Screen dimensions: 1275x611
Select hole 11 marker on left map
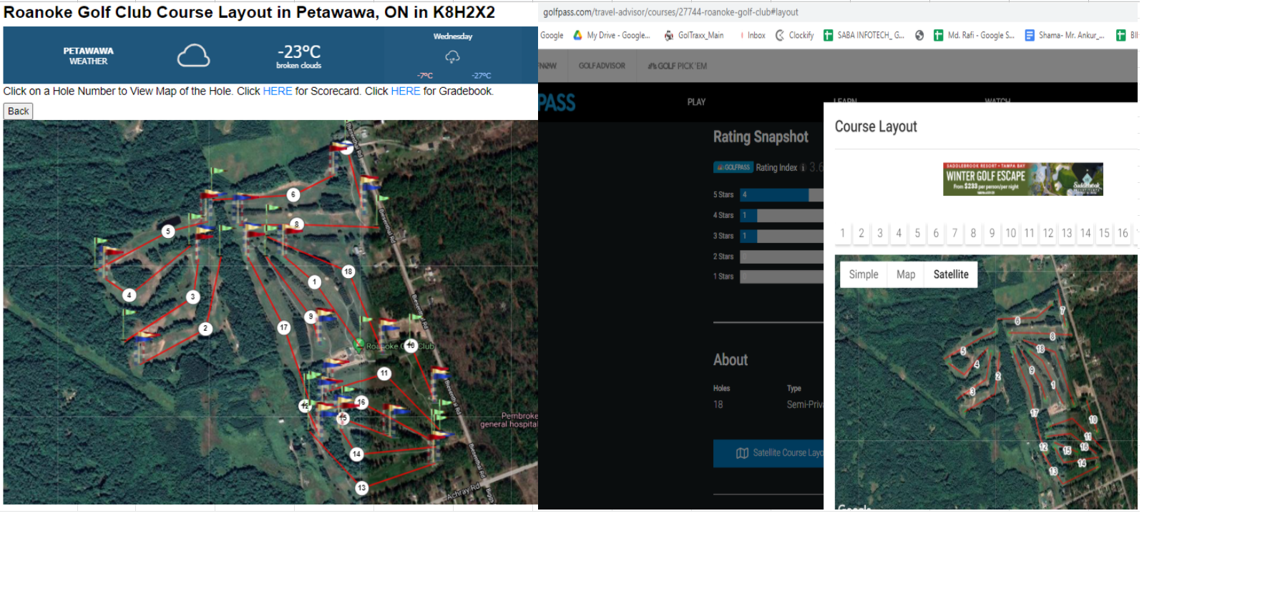pyautogui.click(x=384, y=373)
